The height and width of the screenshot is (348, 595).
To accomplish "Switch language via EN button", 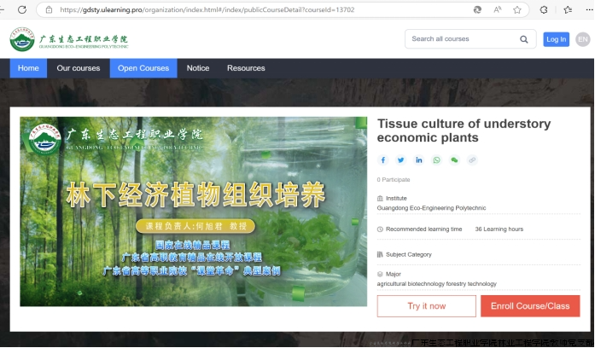I will click(x=582, y=39).
